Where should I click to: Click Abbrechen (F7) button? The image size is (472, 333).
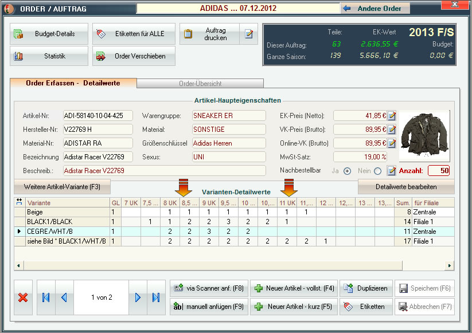(424, 307)
